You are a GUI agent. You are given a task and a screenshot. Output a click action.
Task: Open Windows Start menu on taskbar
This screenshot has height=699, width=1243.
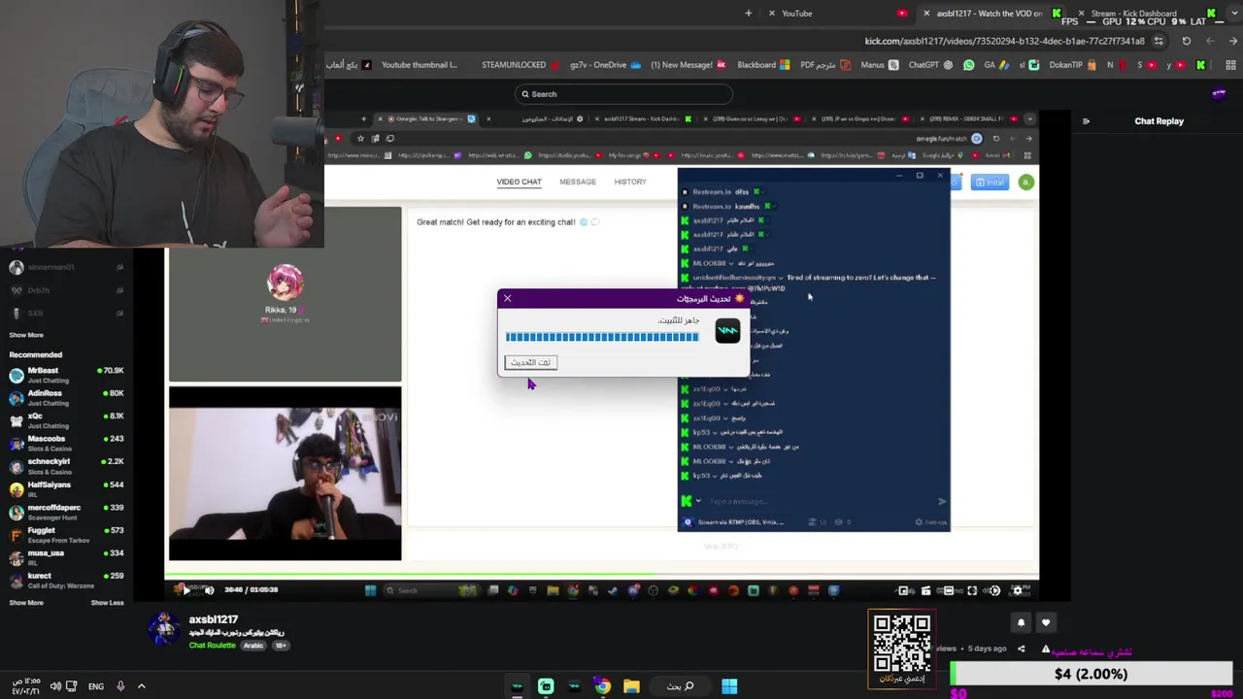tap(729, 686)
